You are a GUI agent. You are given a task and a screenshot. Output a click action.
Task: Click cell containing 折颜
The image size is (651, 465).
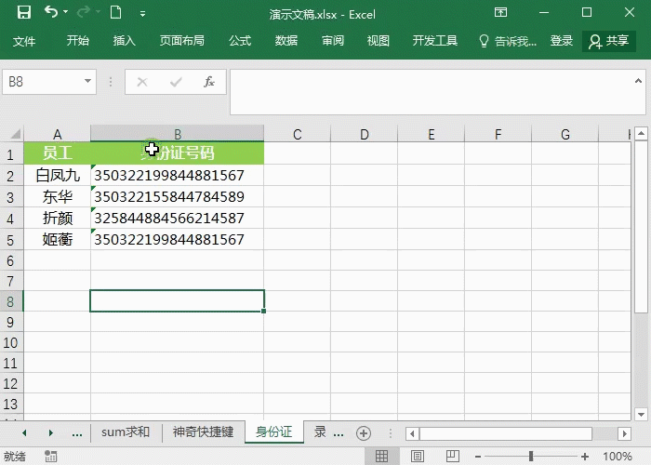[58, 218]
